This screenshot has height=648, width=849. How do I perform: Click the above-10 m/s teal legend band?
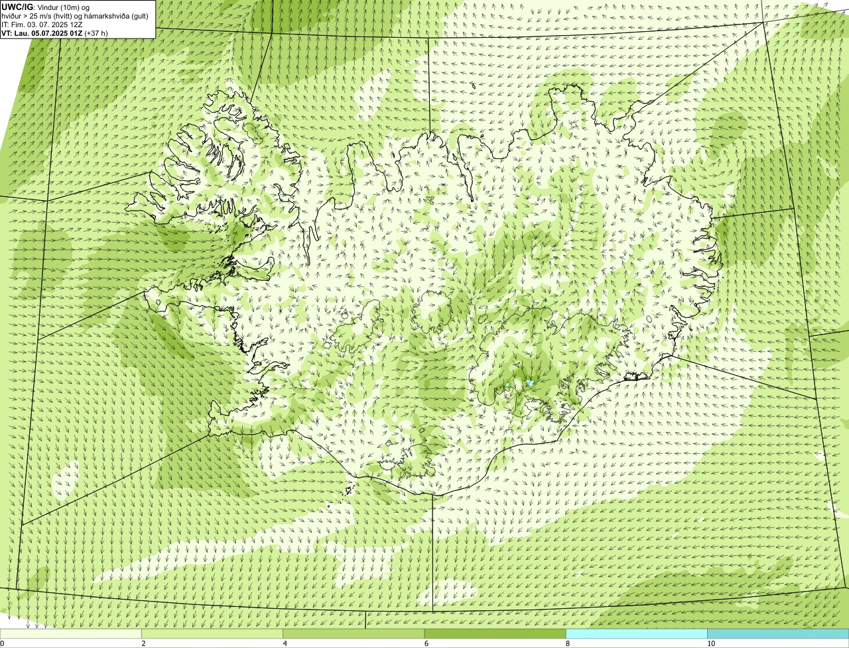778,633
